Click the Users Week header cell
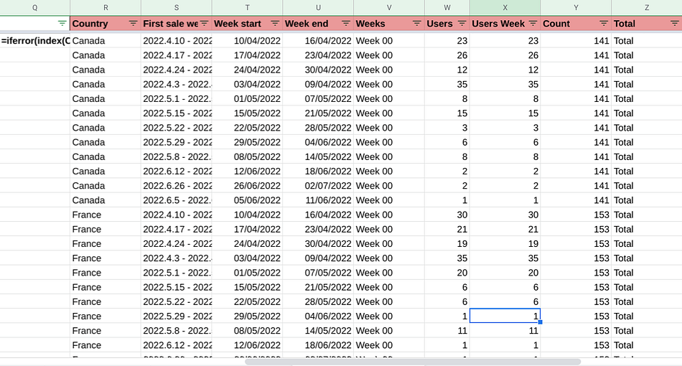The height and width of the screenshot is (366, 682). (505, 24)
